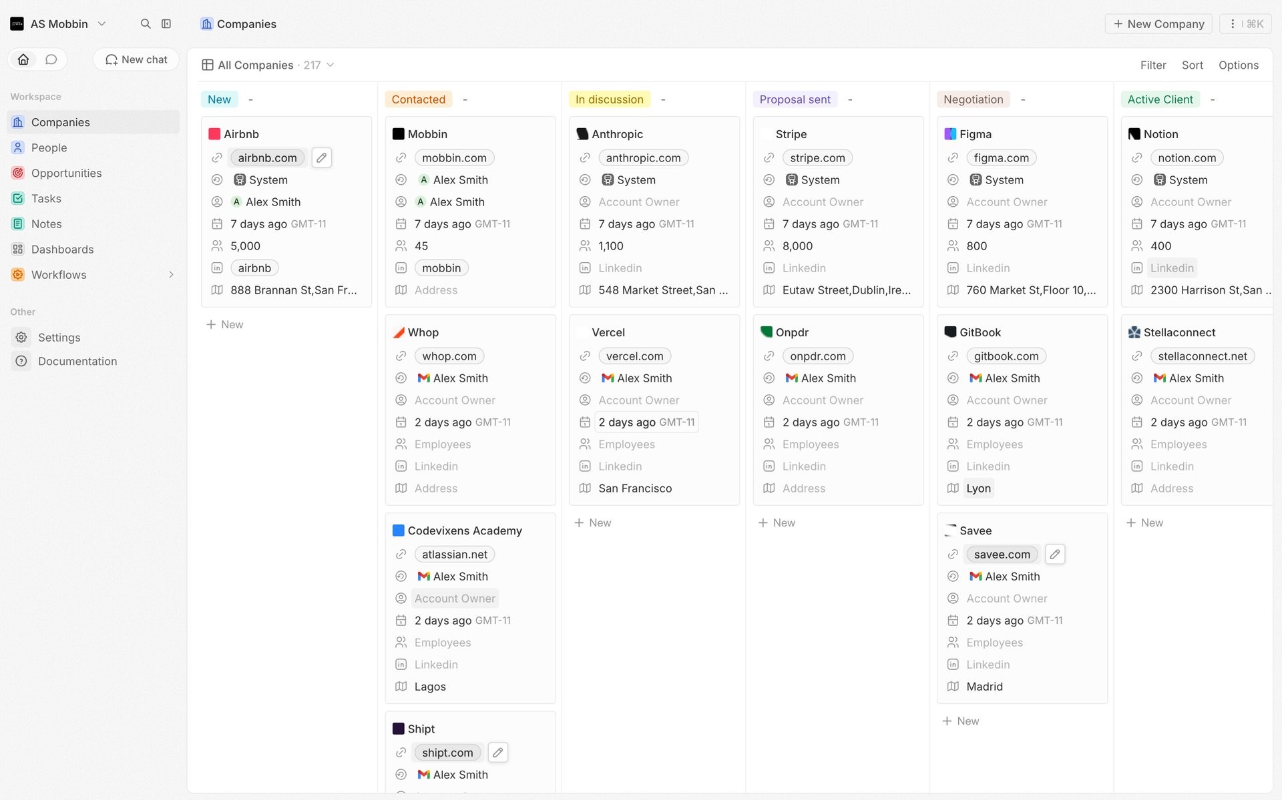
Task: Click the Companies breadcrumb icon in header
Action: 207,24
